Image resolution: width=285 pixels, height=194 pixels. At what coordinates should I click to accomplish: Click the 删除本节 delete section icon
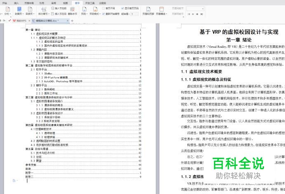(72, 9)
